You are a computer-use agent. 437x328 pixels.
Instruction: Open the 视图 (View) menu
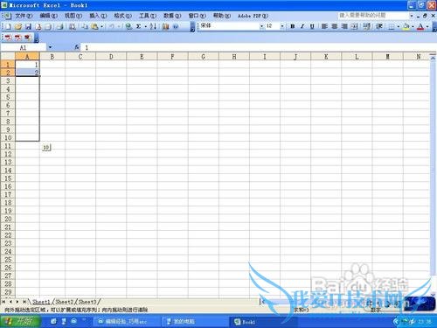(x=73, y=16)
